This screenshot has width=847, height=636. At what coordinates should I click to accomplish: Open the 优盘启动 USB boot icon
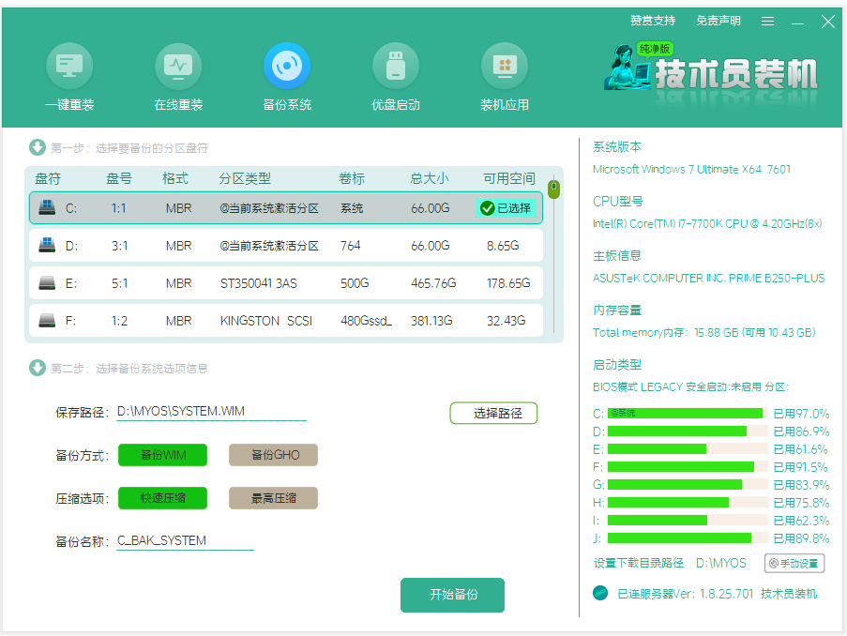click(396, 66)
